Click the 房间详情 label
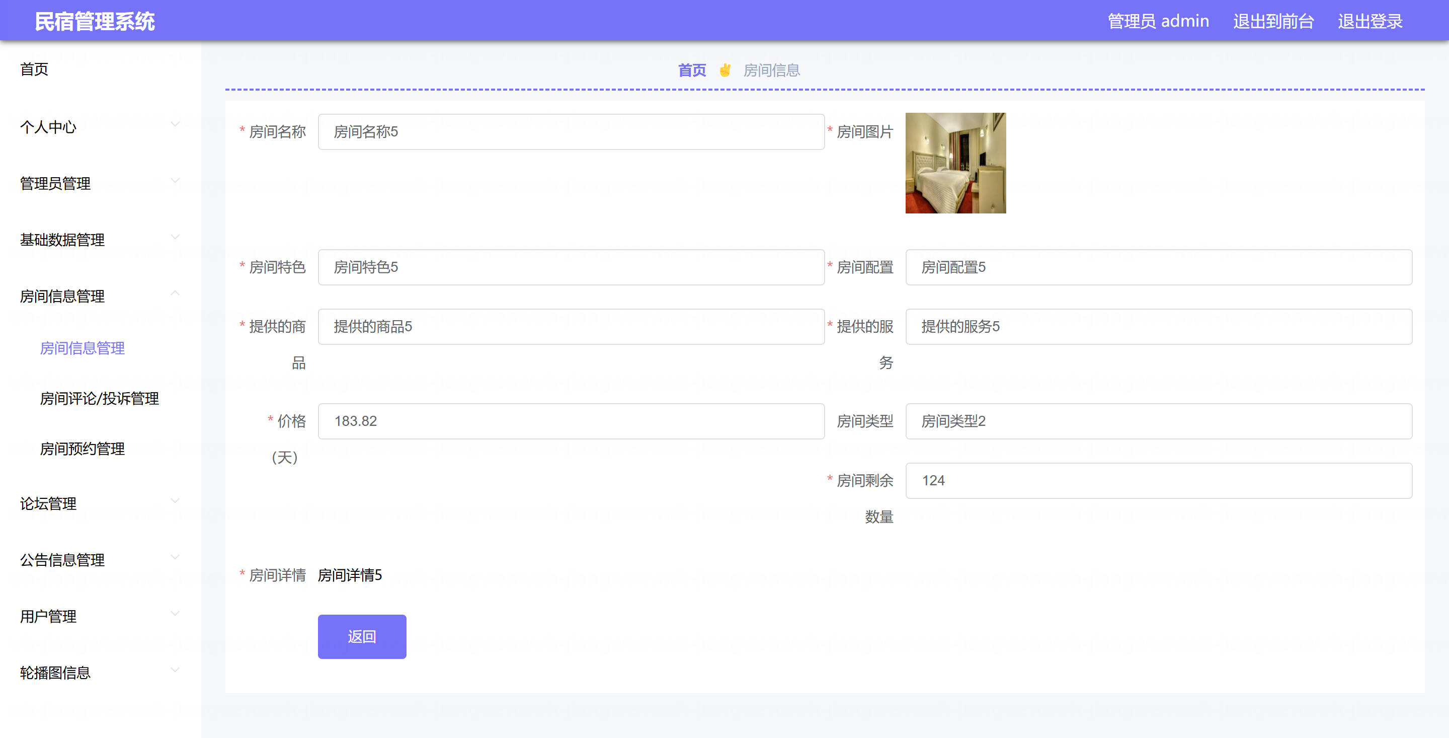The height and width of the screenshot is (738, 1449). pyautogui.click(x=277, y=575)
